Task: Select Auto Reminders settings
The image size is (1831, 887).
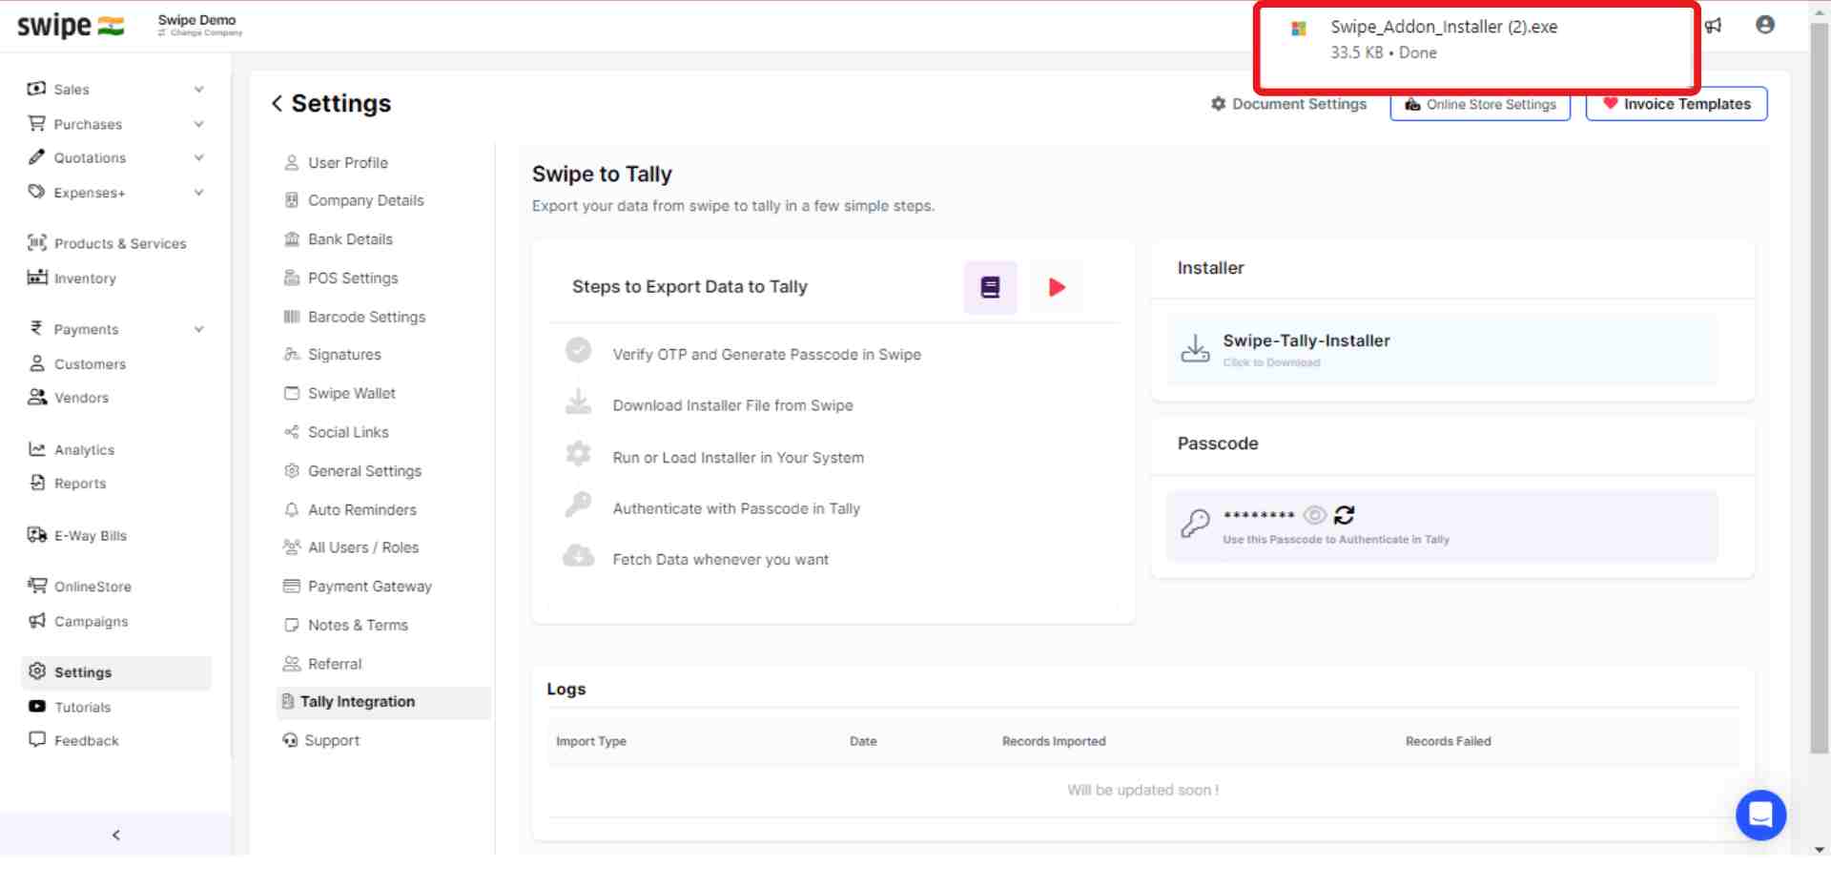Action: [x=350, y=510]
